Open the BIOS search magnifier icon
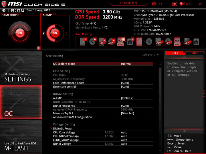Image resolution: width=206 pixels, height=154 pixels. coord(175,4)
